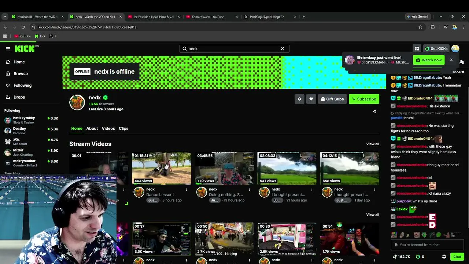Play the 00:50 clip thumbnail
The image size is (469, 264).
[224, 239]
